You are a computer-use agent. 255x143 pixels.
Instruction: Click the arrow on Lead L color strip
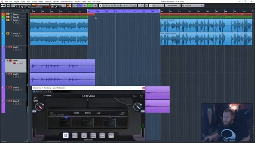3,60
